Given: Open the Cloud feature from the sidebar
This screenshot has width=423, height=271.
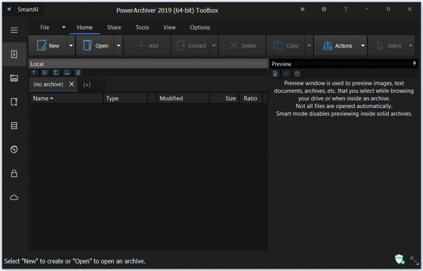Looking at the screenshot, I should click(14, 197).
